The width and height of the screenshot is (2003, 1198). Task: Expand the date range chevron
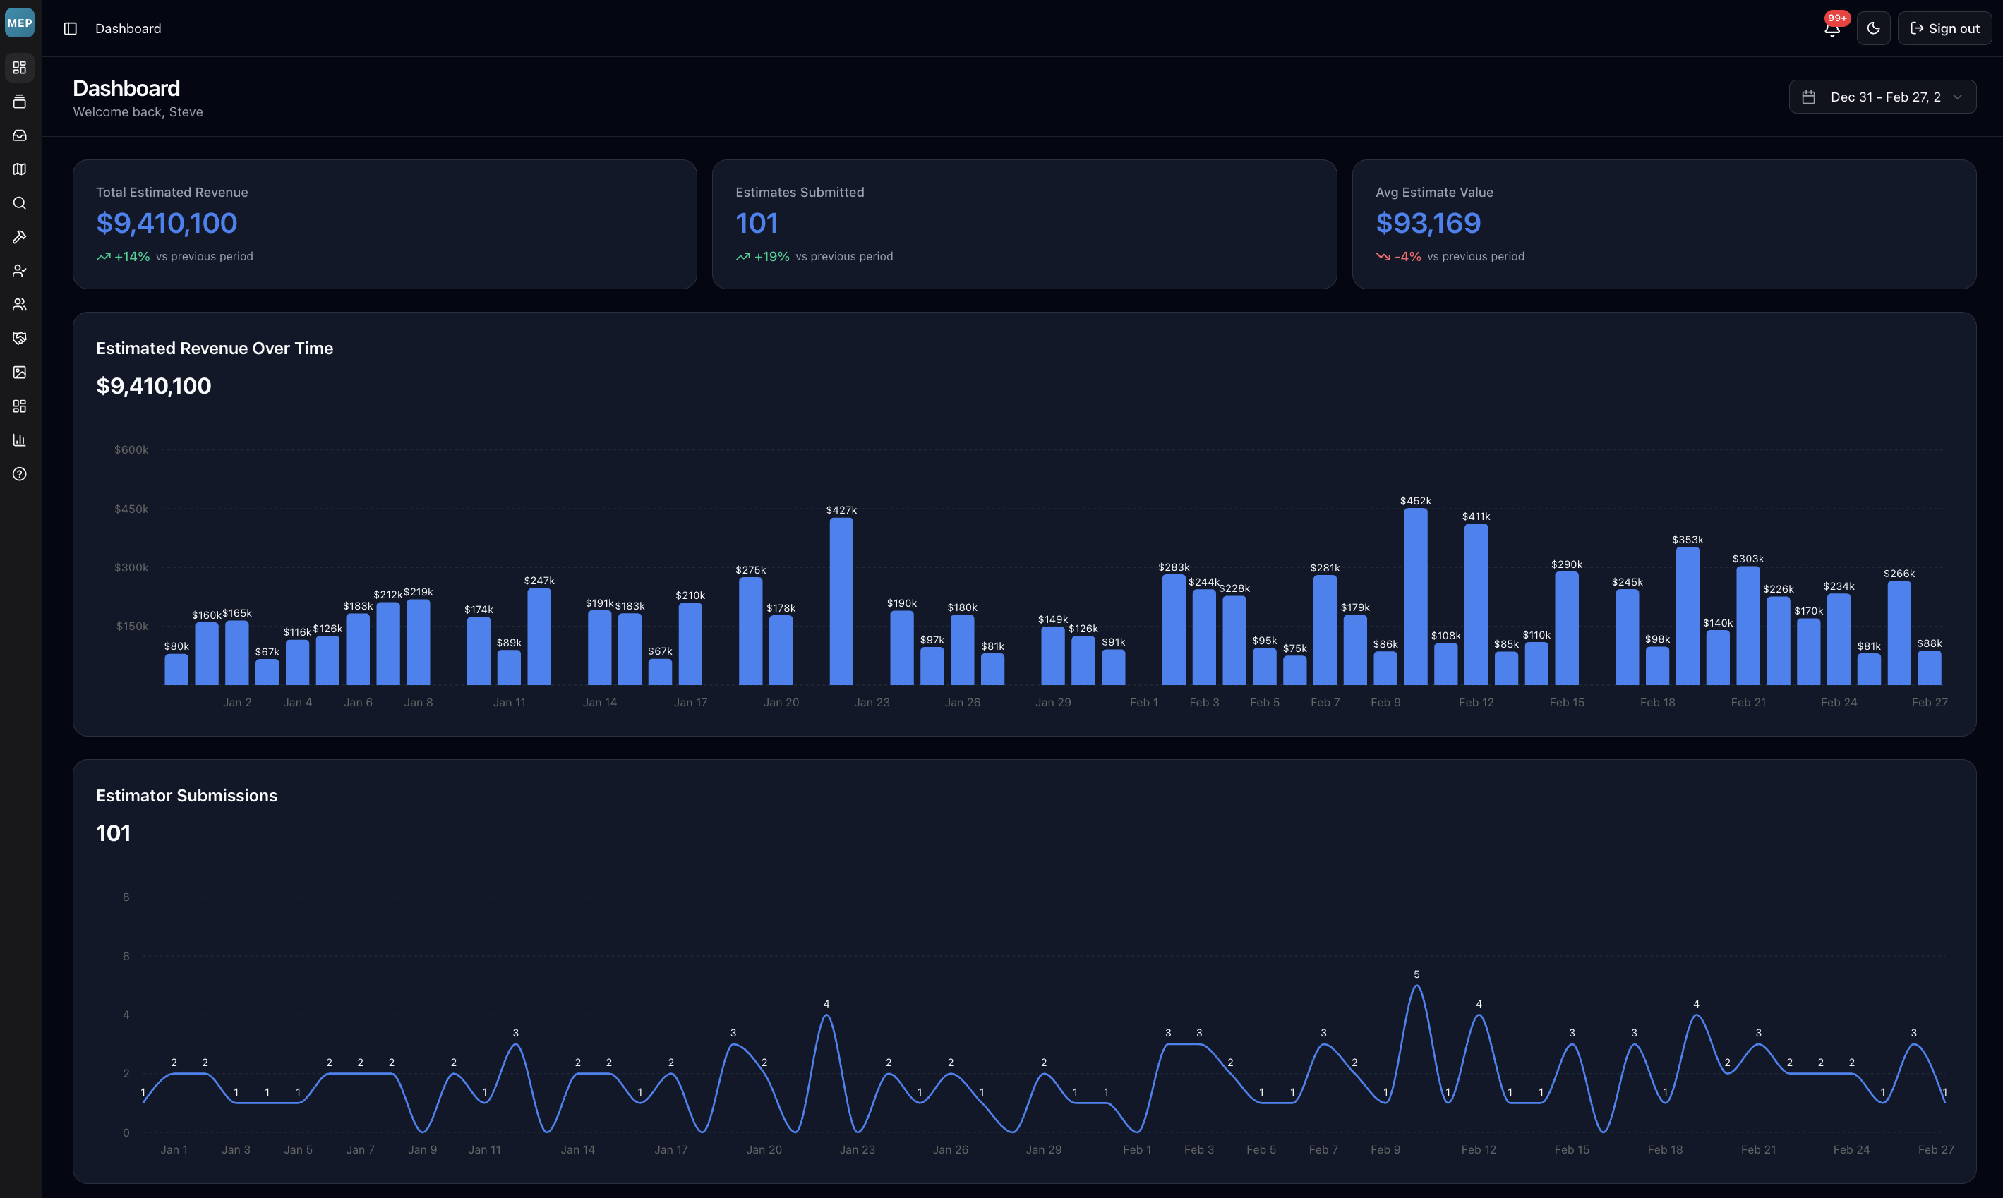(1957, 97)
